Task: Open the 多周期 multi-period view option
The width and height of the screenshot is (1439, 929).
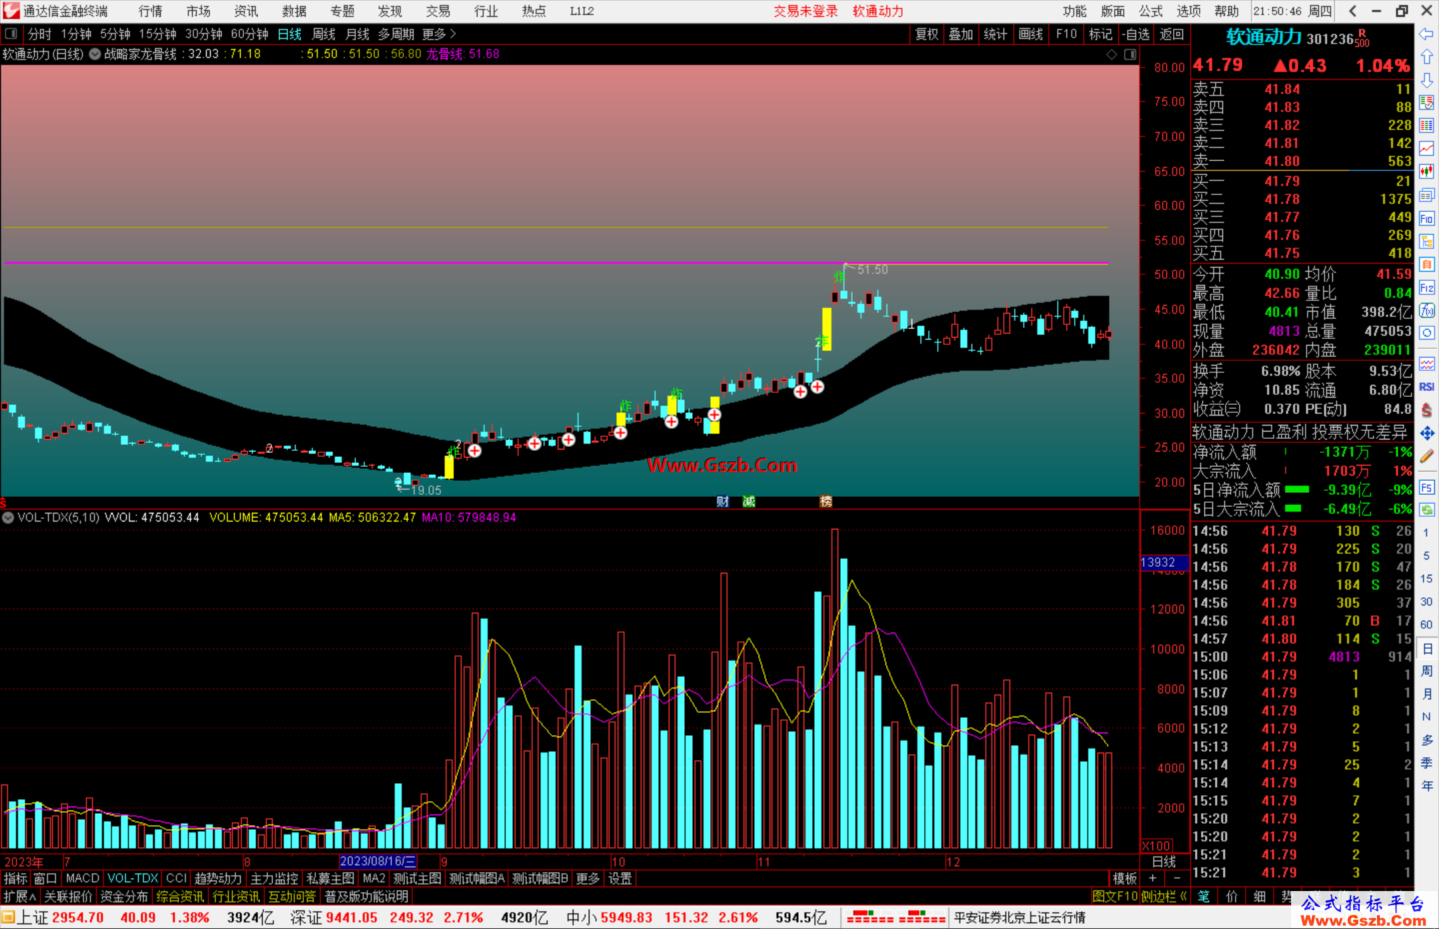Action: [396, 34]
